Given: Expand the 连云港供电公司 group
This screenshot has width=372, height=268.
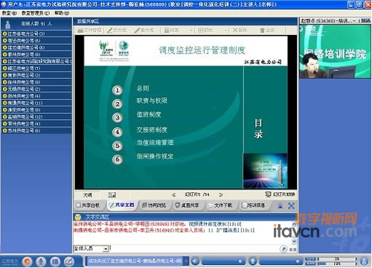Looking at the screenshot, I should click(x=4, y=48).
